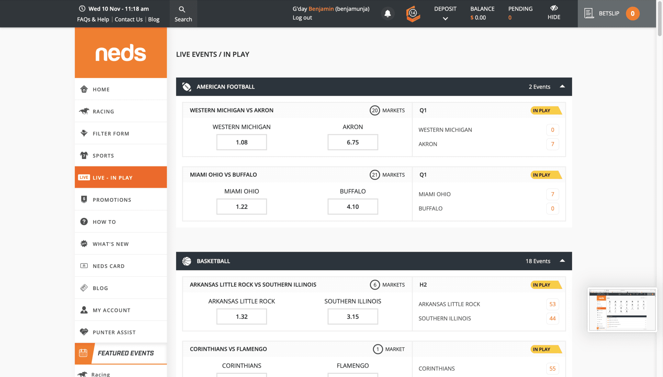
Task: Click the What's New badge icon
Action: [84, 243]
